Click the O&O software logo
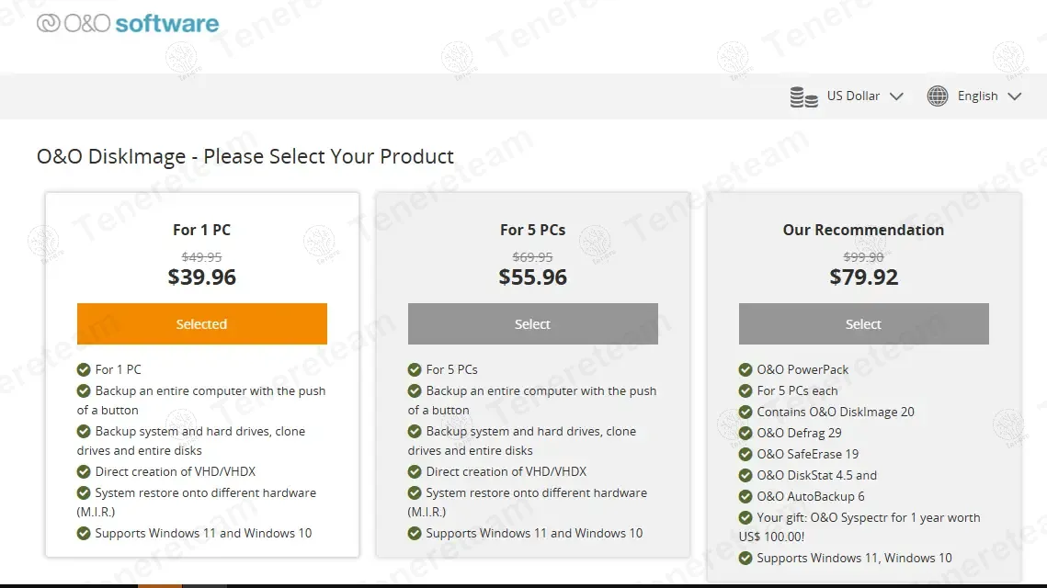Screen dimensions: 1047x588 pyautogui.click(x=128, y=23)
